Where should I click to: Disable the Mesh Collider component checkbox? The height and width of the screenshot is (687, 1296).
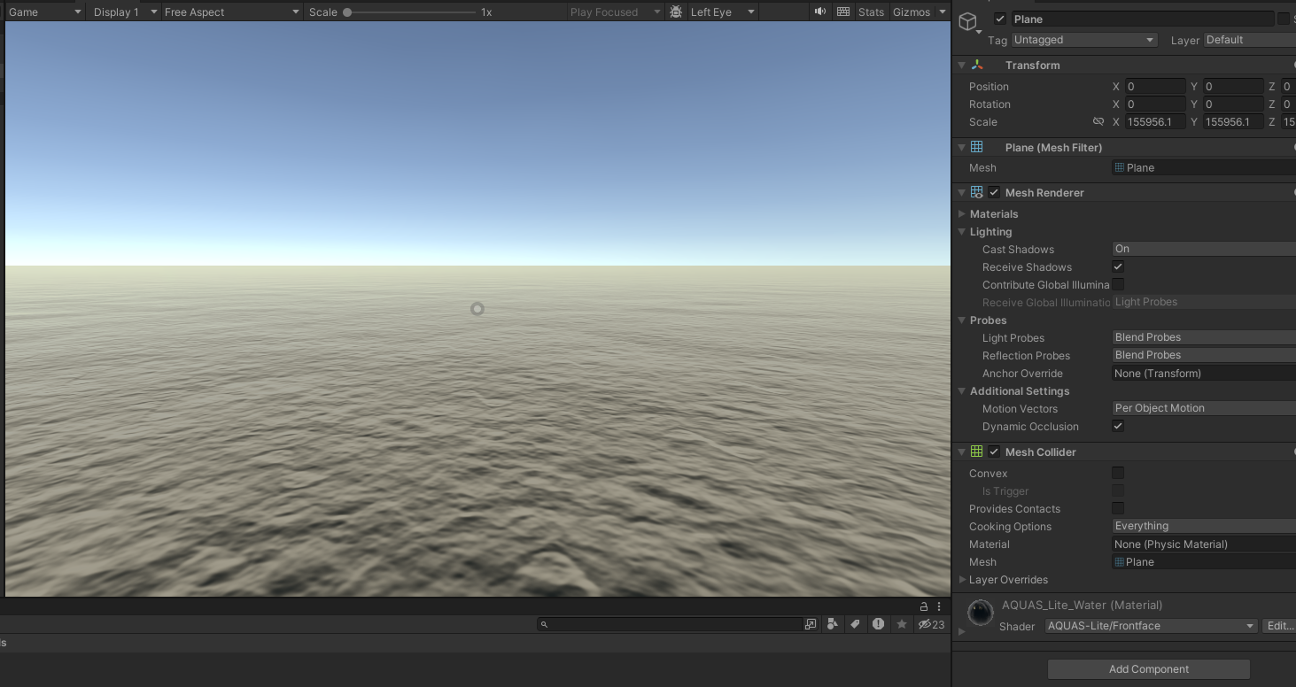pyautogui.click(x=994, y=452)
